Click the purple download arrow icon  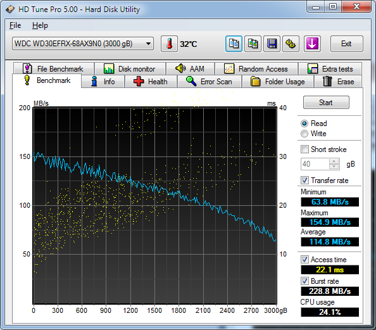pyautogui.click(x=312, y=44)
